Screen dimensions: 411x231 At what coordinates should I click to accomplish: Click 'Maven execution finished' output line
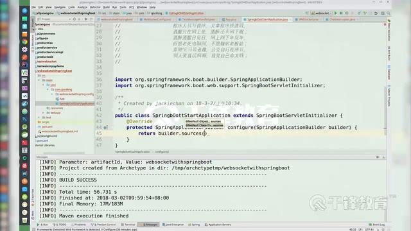pos(84,216)
